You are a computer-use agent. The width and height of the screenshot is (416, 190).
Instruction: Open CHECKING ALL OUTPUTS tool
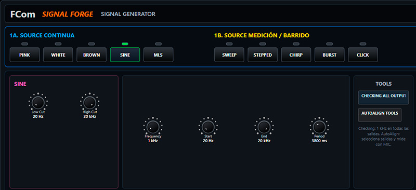tap(383, 98)
